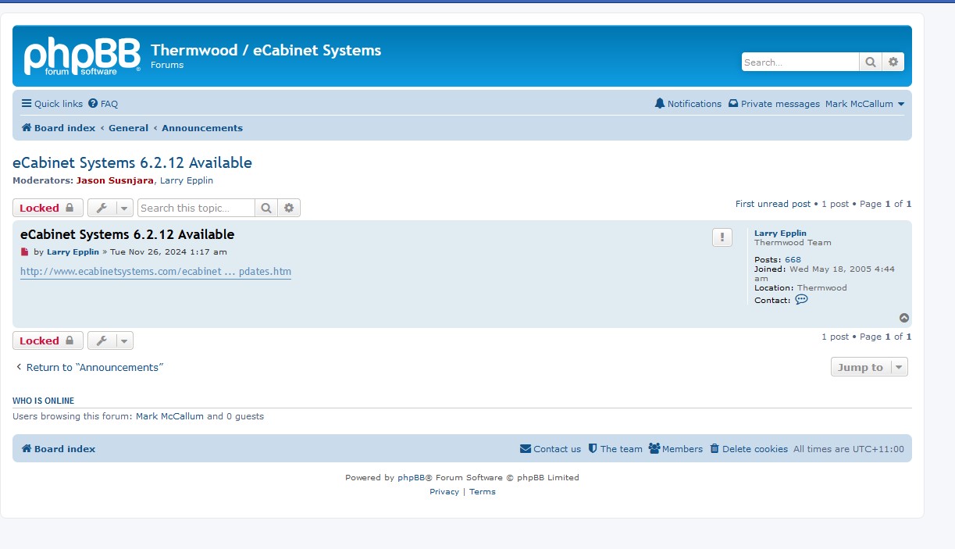Jump to top using up-arrow icon
This screenshot has height=549, width=955.
click(903, 318)
